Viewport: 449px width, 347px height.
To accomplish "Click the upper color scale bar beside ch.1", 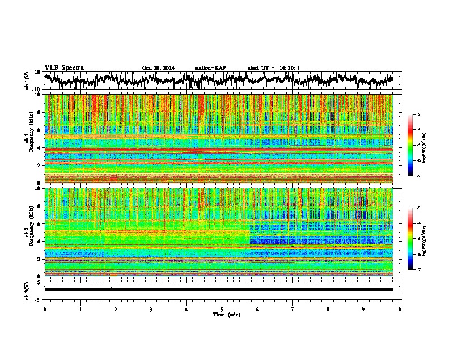I will point(410,145).
